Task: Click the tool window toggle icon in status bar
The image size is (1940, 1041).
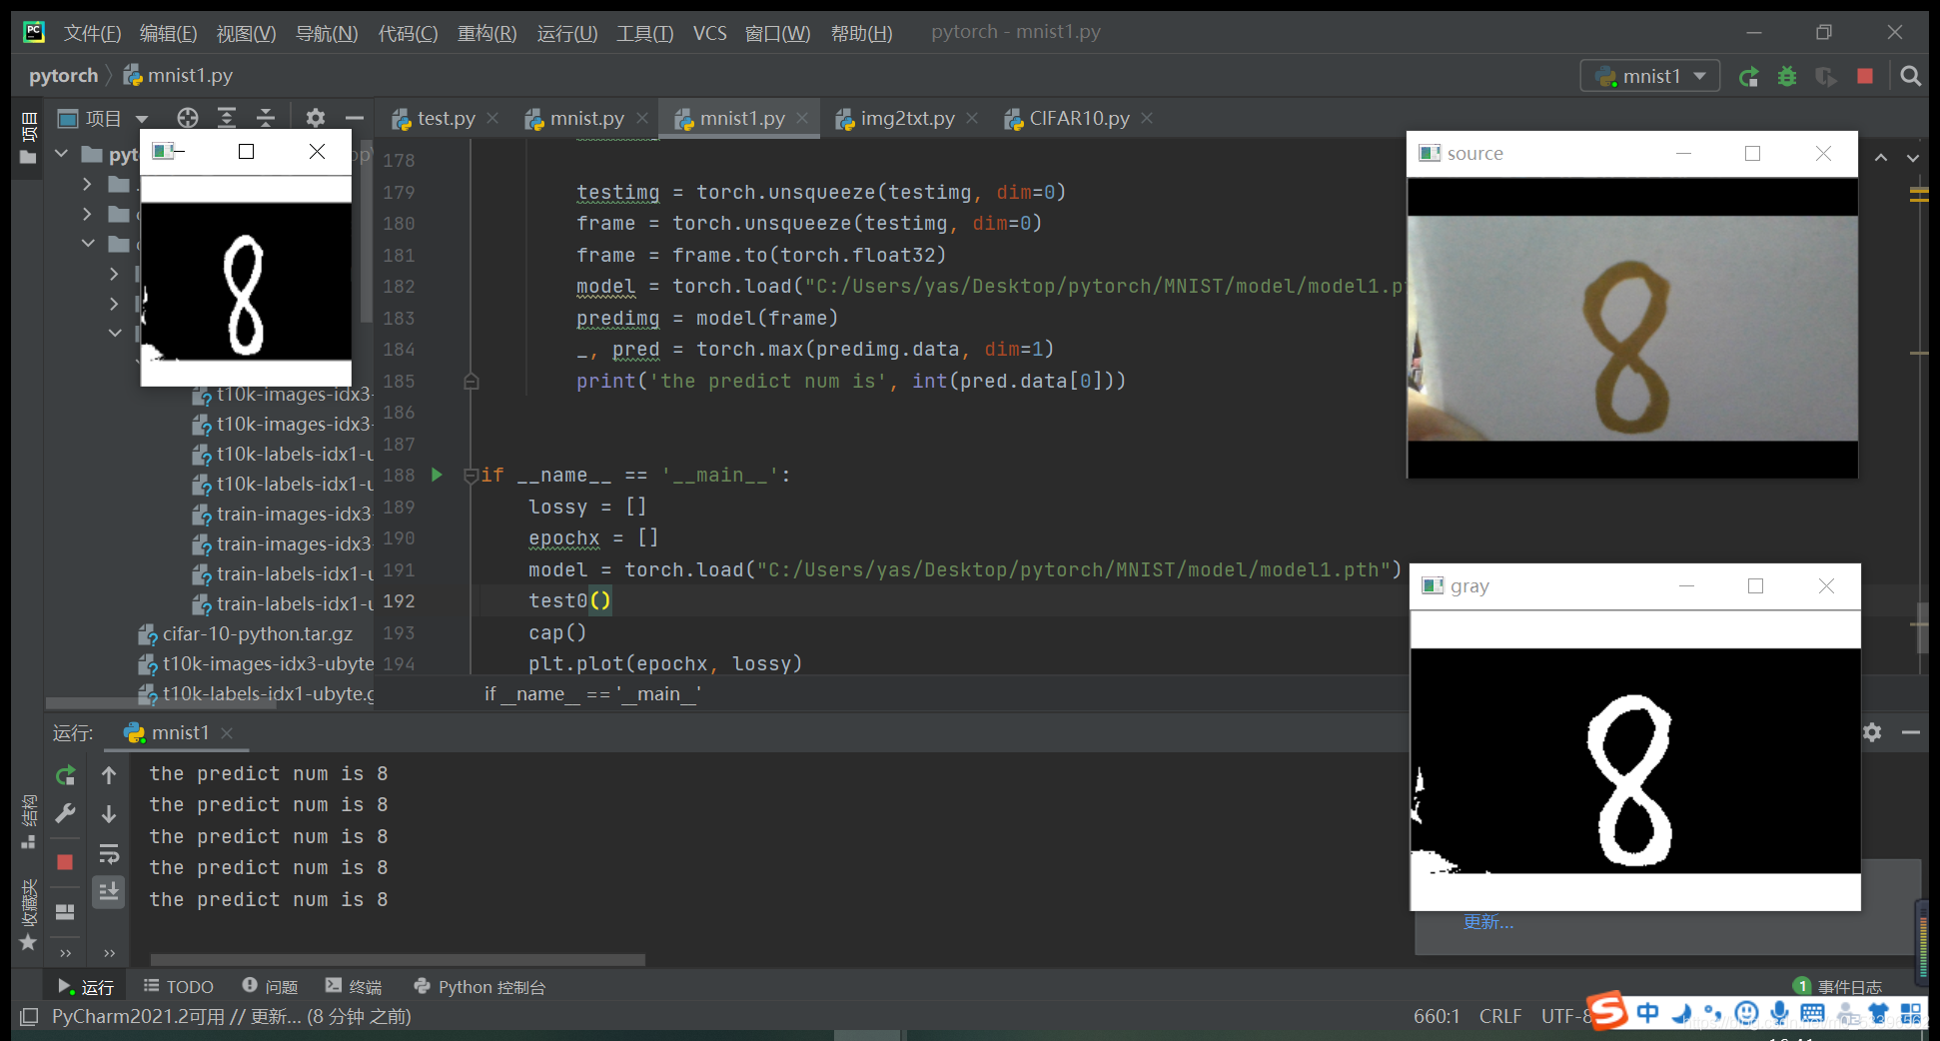Action: 29,1016
